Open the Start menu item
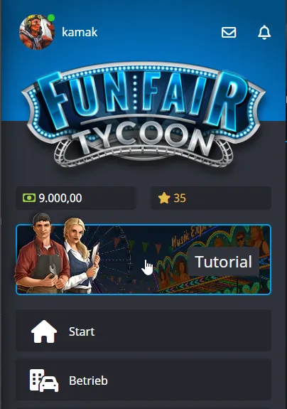This screenshot has width=287, height=409. pos(143,331)
